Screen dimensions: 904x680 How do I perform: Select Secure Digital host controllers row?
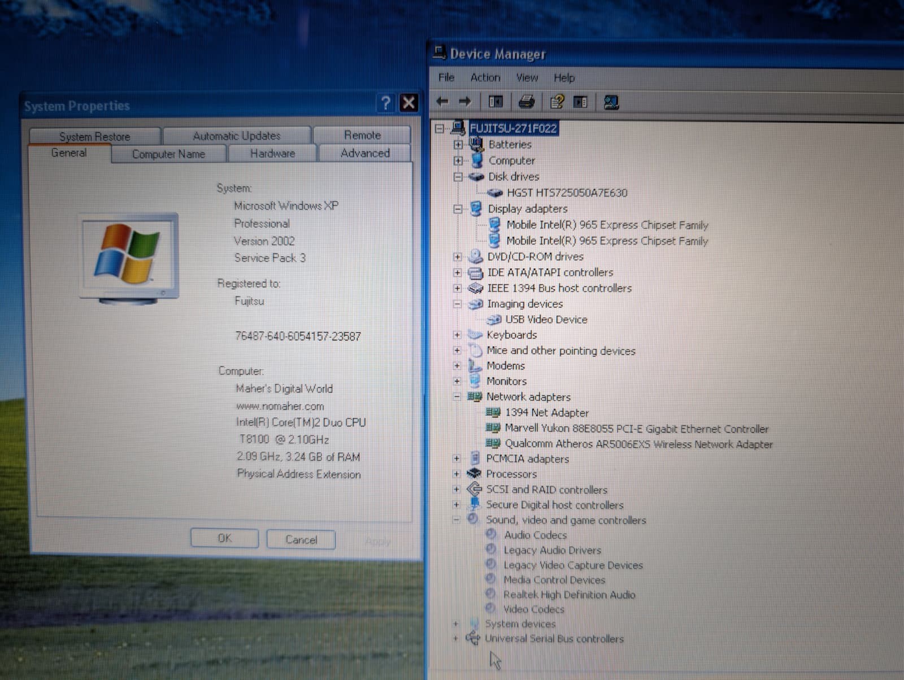point(554,505)
